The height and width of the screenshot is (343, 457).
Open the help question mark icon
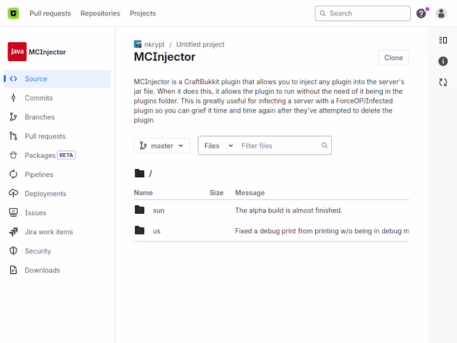421,13
